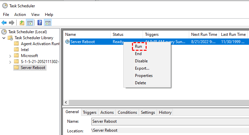The height and width of the screenshot is (135, 249).
Task: Expand the Microsoft folder chevron
Action: point(10,56)
